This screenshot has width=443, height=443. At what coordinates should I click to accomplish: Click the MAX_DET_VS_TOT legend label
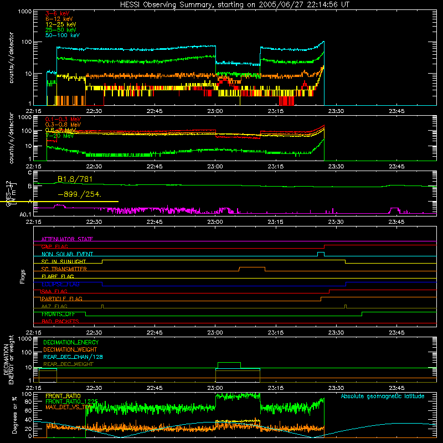[x=69, y=407]
